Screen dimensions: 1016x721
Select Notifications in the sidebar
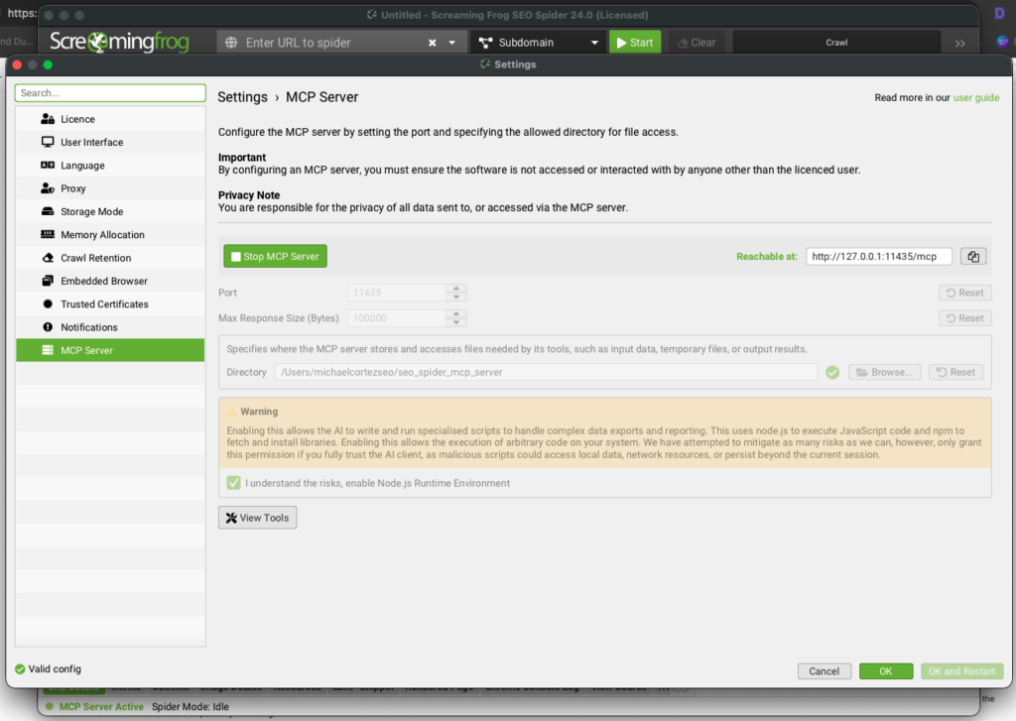click(110, 327)
